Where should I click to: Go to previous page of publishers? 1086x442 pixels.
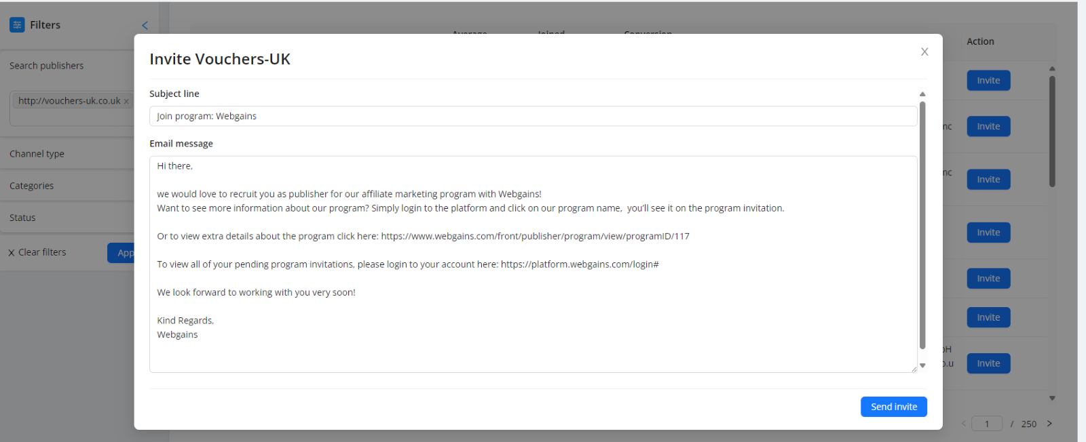[x=963, y=424]
